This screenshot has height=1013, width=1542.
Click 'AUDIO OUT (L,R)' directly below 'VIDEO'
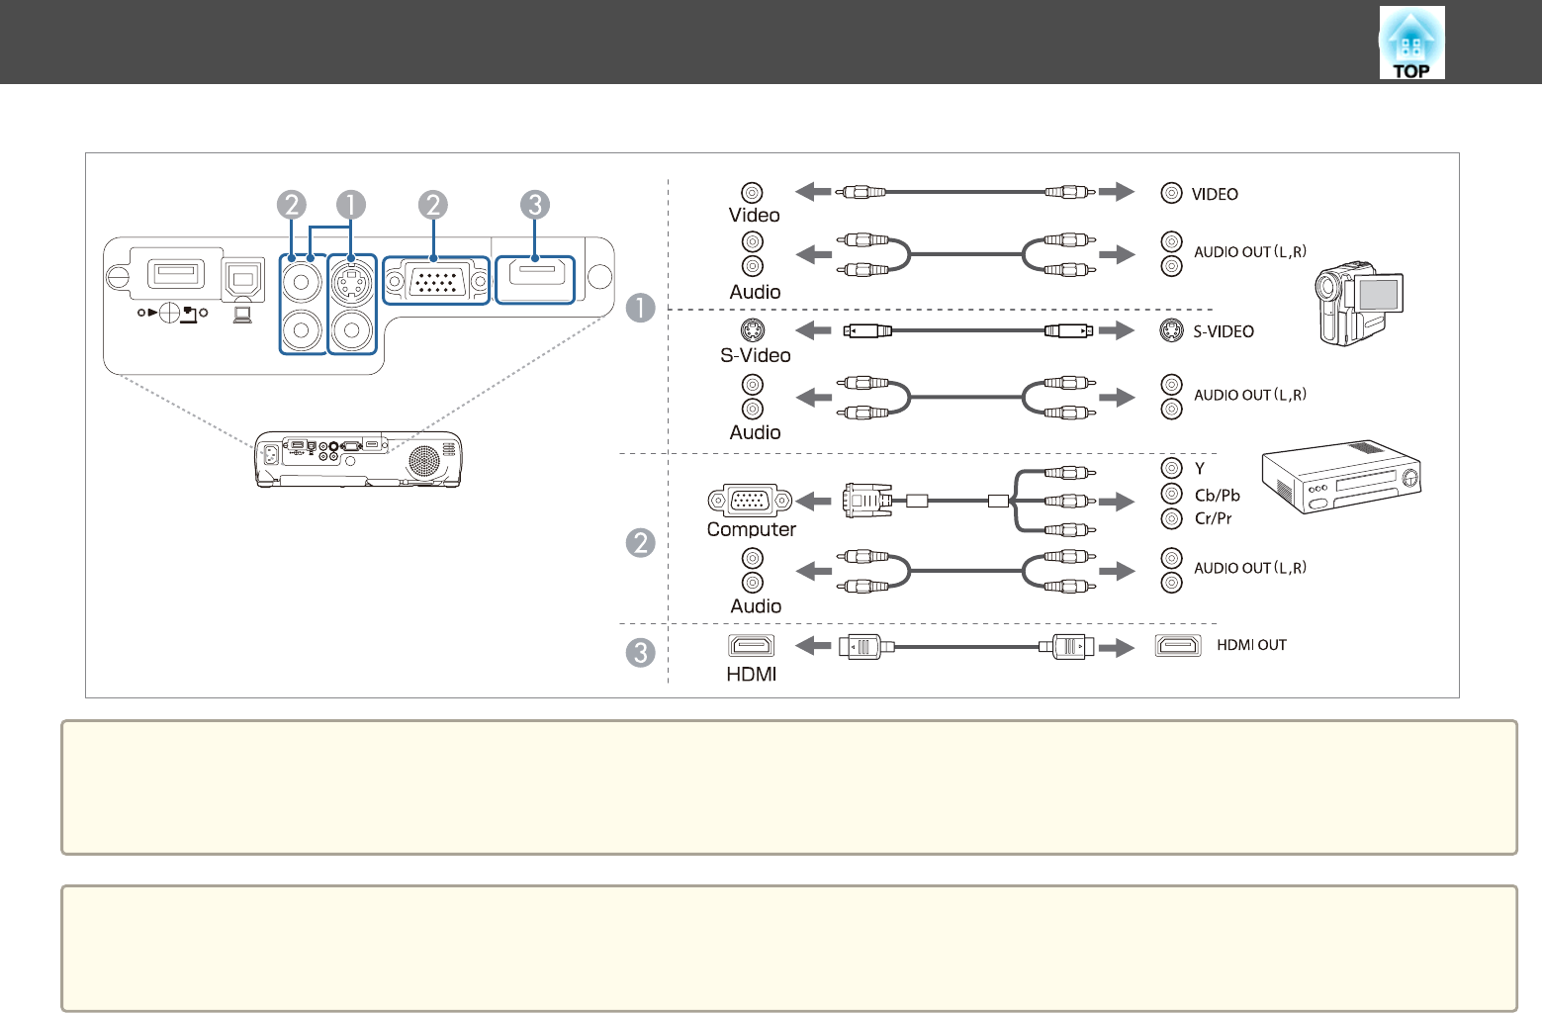tap(1250, 252)
